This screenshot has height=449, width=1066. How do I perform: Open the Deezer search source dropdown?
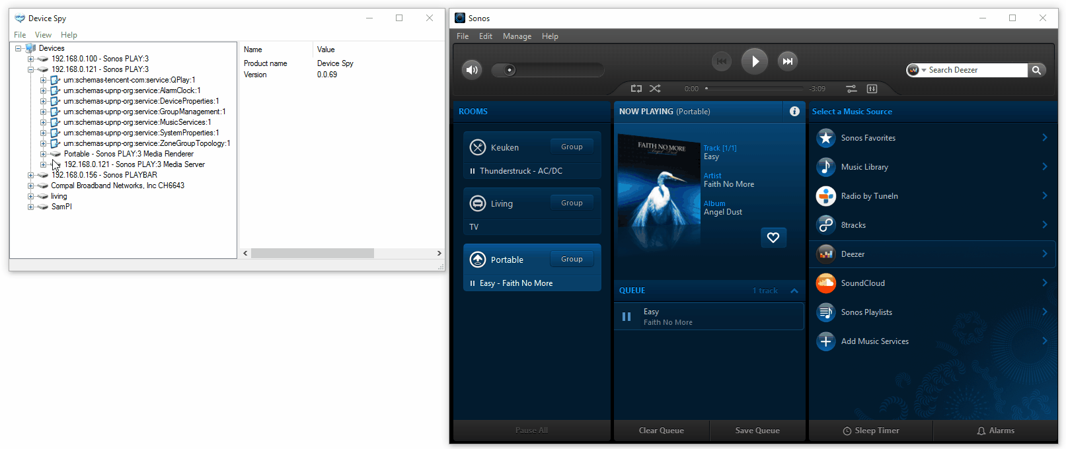coord(917,70)
